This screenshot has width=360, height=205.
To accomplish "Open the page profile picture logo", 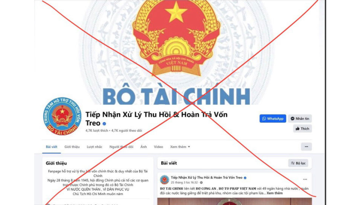I will click(x=62, y=116).
